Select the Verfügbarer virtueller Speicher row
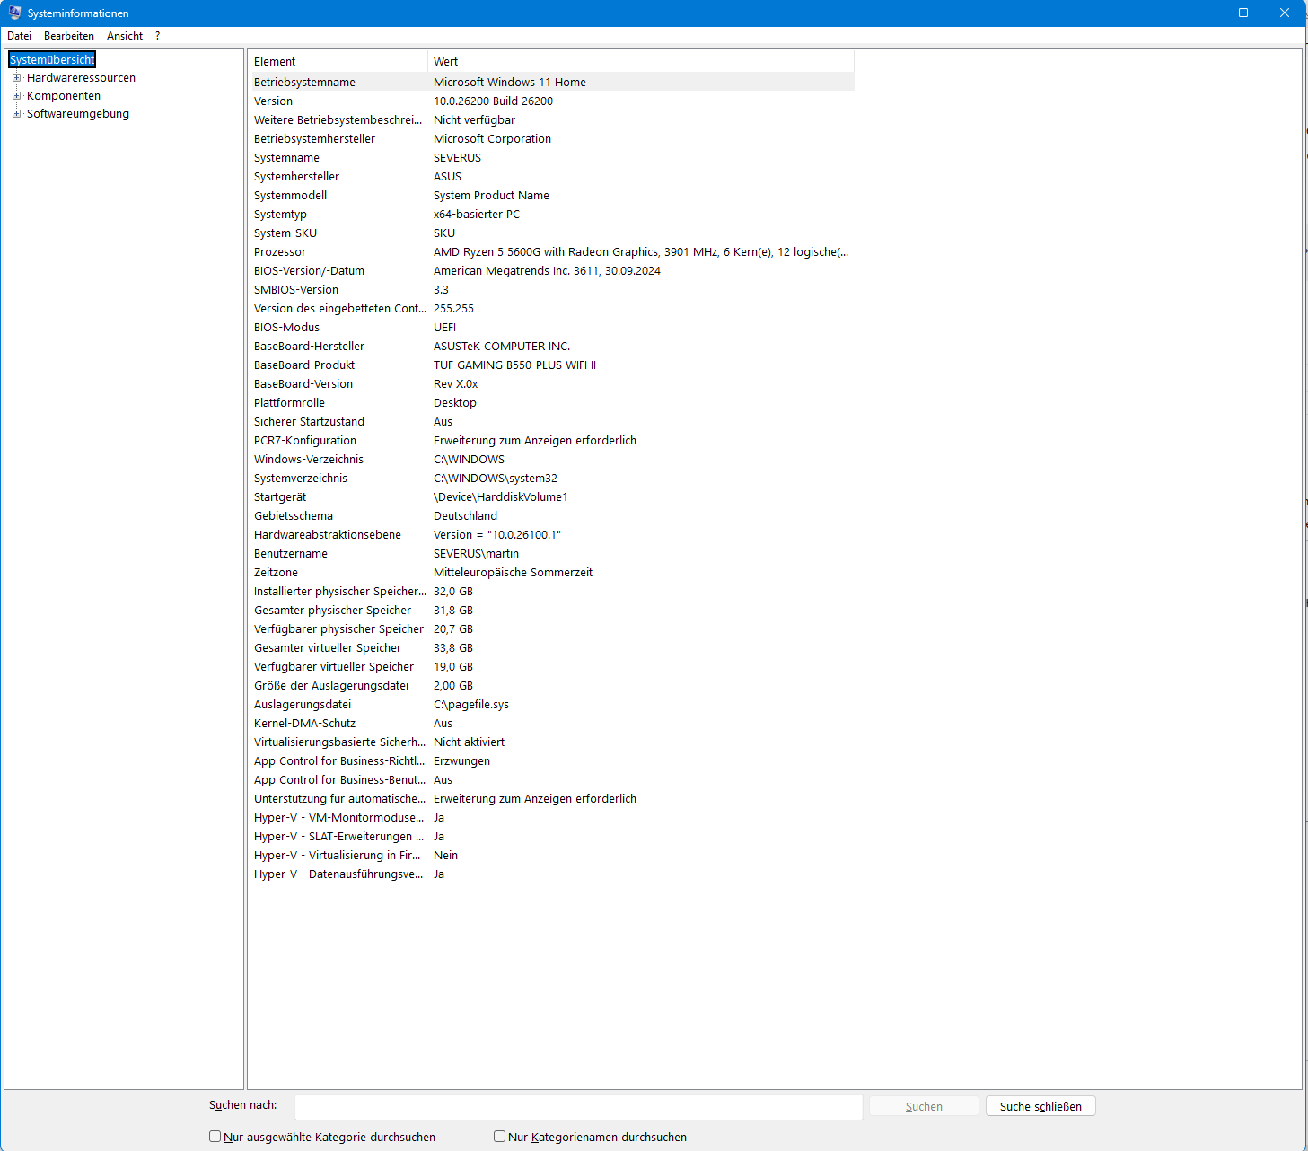The height and width of the screenshot is (1151, 1308). click(x=551, y=666)
